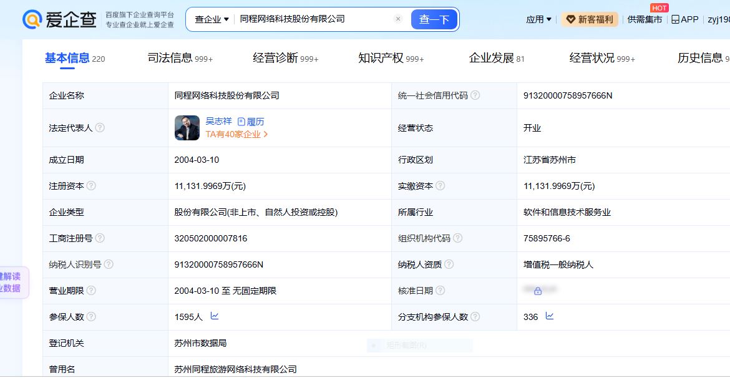This screenshot has height=378, width=730.
Task: Switch to the 司法信息 tab
Action: [x=180, y=58]
